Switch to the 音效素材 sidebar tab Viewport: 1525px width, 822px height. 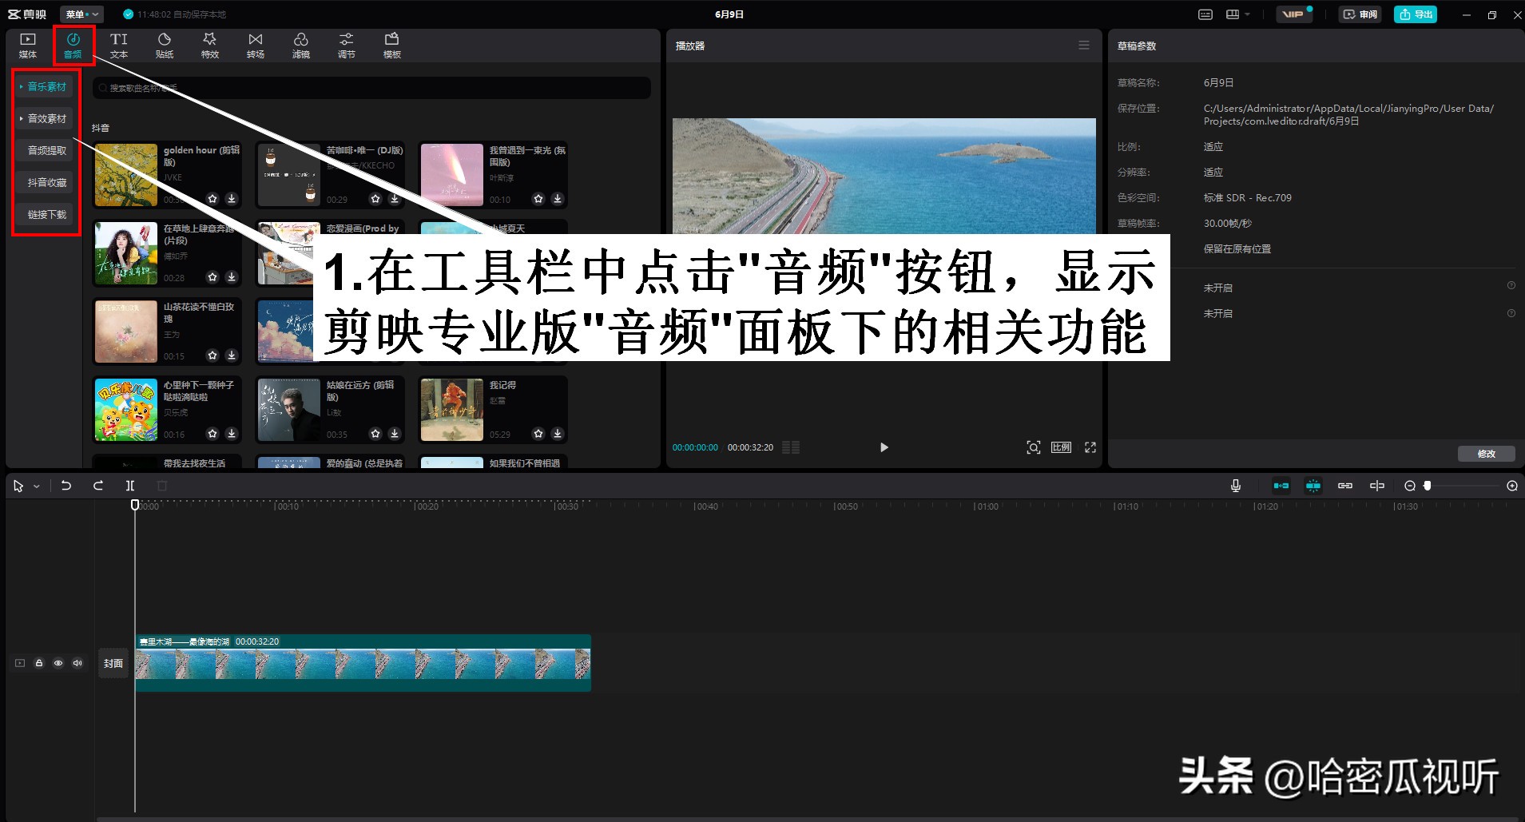click(46, 117)
